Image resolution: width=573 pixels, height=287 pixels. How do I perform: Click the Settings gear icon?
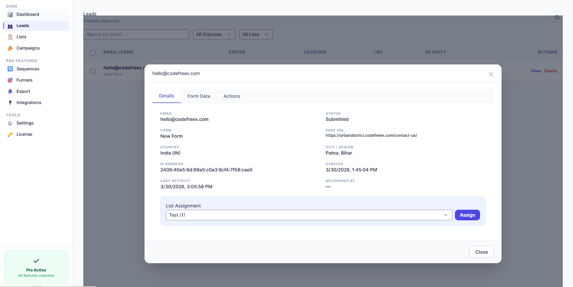10,123
